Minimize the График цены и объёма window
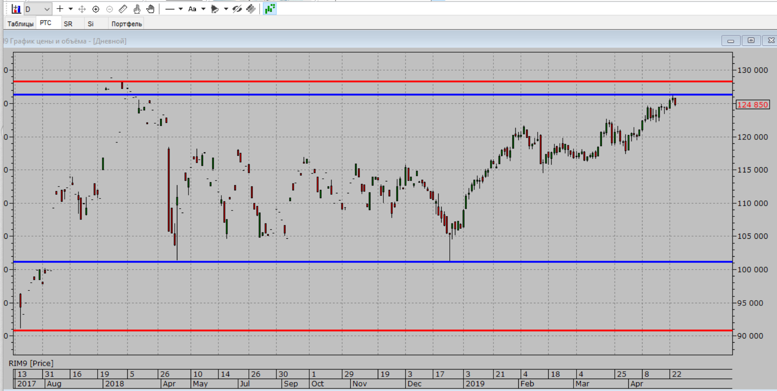 point(731,41)
